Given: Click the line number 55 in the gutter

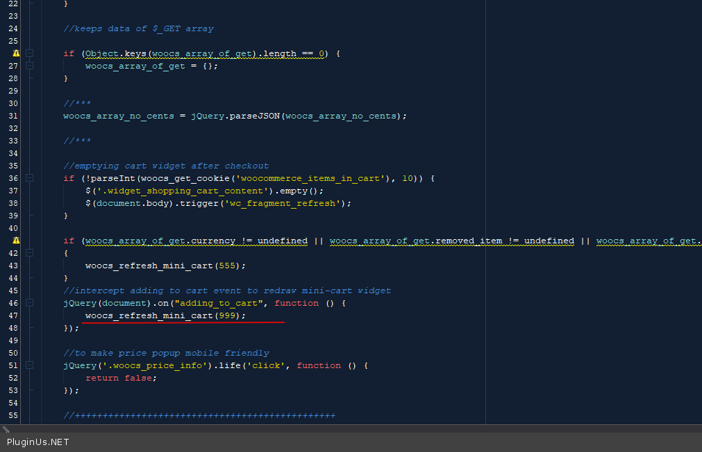Looking at the screenshot, I should (x=12, y=415).
